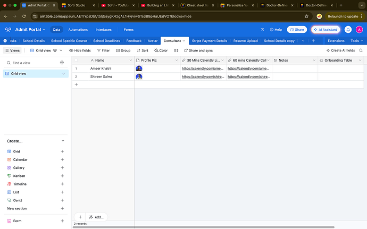The height and width of the screenshot is (229, 367).
Task: Open a new browser tab
Action: 341,5
